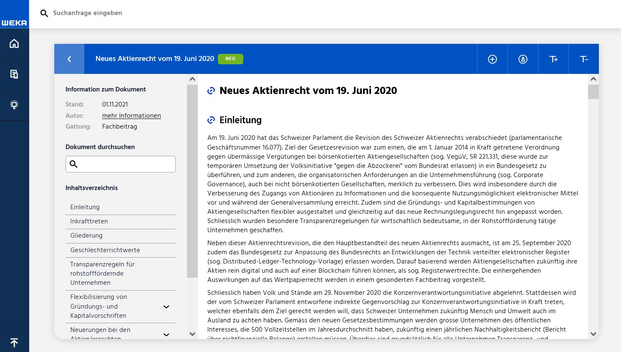This screenshot has height=352, width=621.
Task: Click the plus circle icon in header
Action: point(492,59)
